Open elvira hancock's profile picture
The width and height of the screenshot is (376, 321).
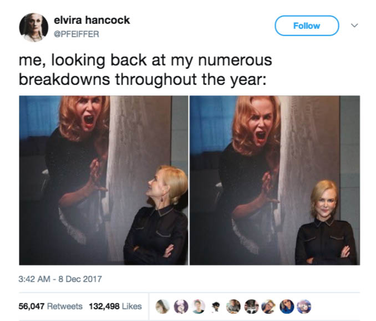tap(34, 28)
